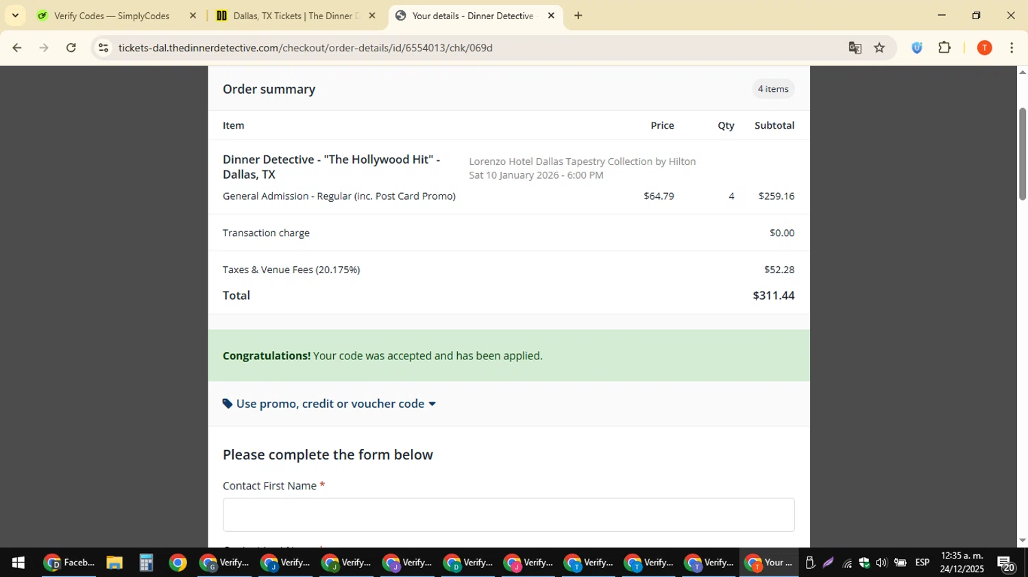Click the Taxes & Venue Fees (20.175%) row
Viewport: 1028px width, 577px height.
coord(509,270)
